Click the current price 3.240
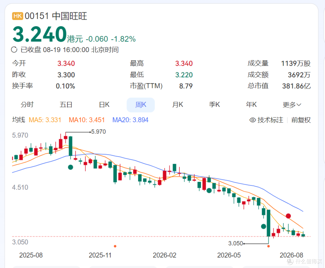The height and width of the screenshot is (268, 325). tap(40, 34)
